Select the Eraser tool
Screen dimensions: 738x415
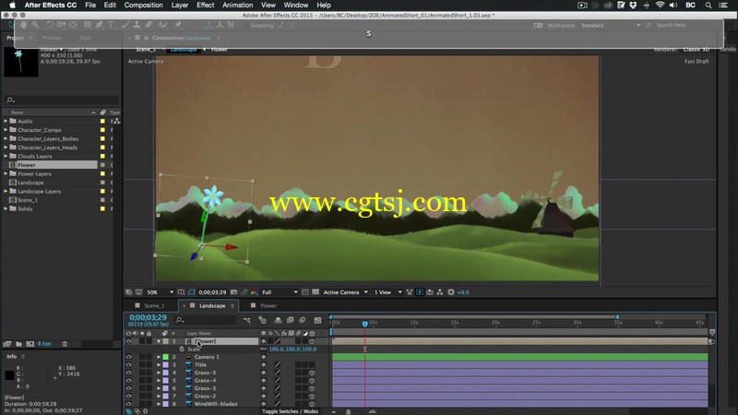click(x=149, y=25)
